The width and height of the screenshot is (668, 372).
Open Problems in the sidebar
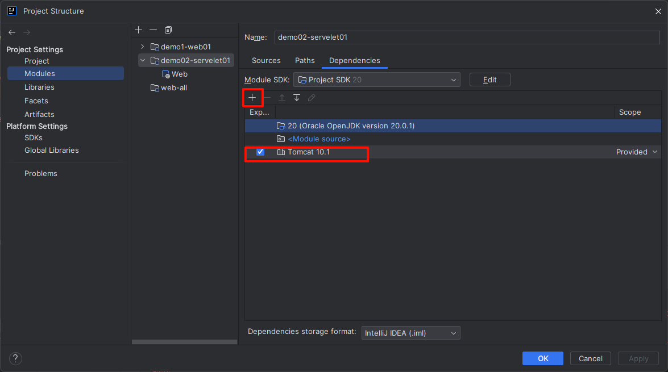coord(40,174)
